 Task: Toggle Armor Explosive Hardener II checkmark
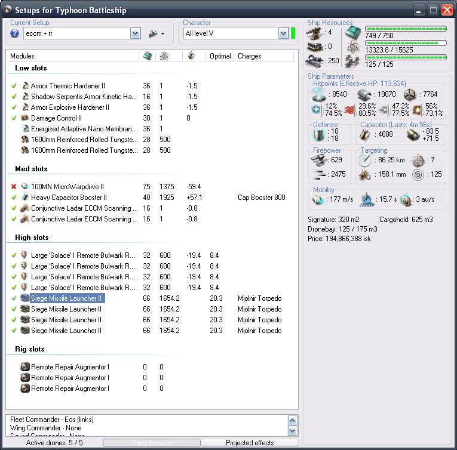[x=14, y=107]
